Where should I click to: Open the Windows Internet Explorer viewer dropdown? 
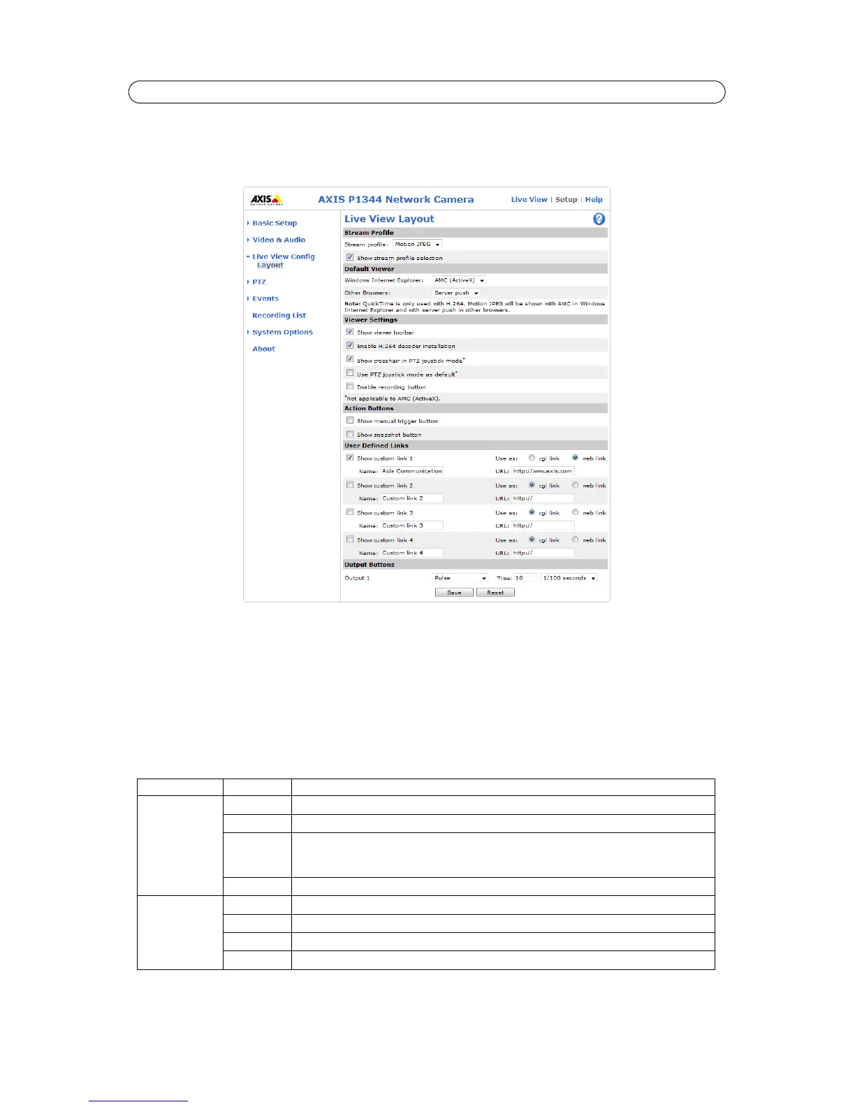459,280
